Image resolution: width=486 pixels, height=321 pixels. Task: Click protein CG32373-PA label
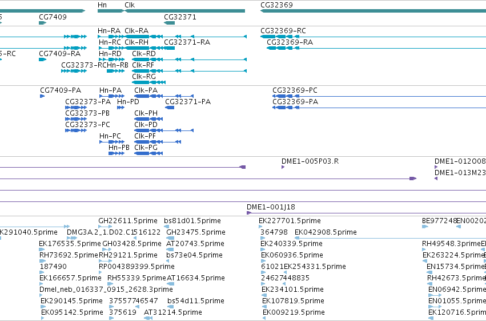click(x=88, y=102)
